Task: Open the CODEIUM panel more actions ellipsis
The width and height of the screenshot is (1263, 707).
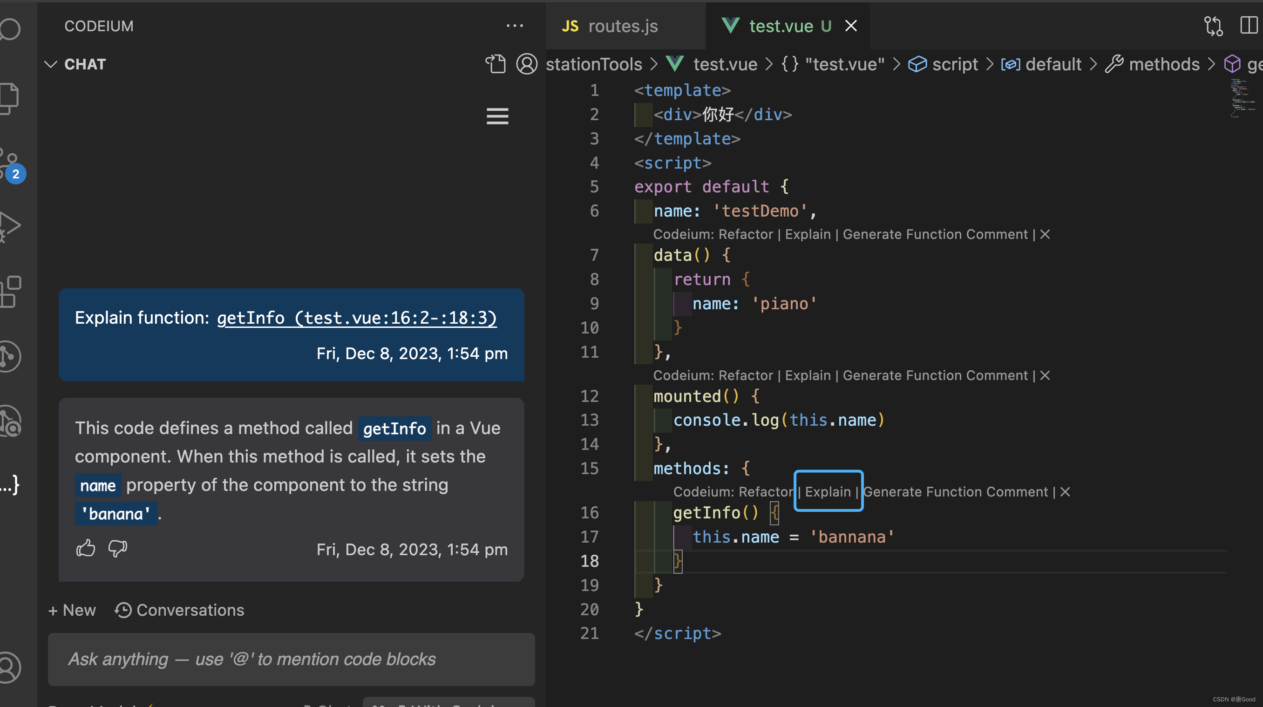Action: pyautogui.click(x=515, y=26)
